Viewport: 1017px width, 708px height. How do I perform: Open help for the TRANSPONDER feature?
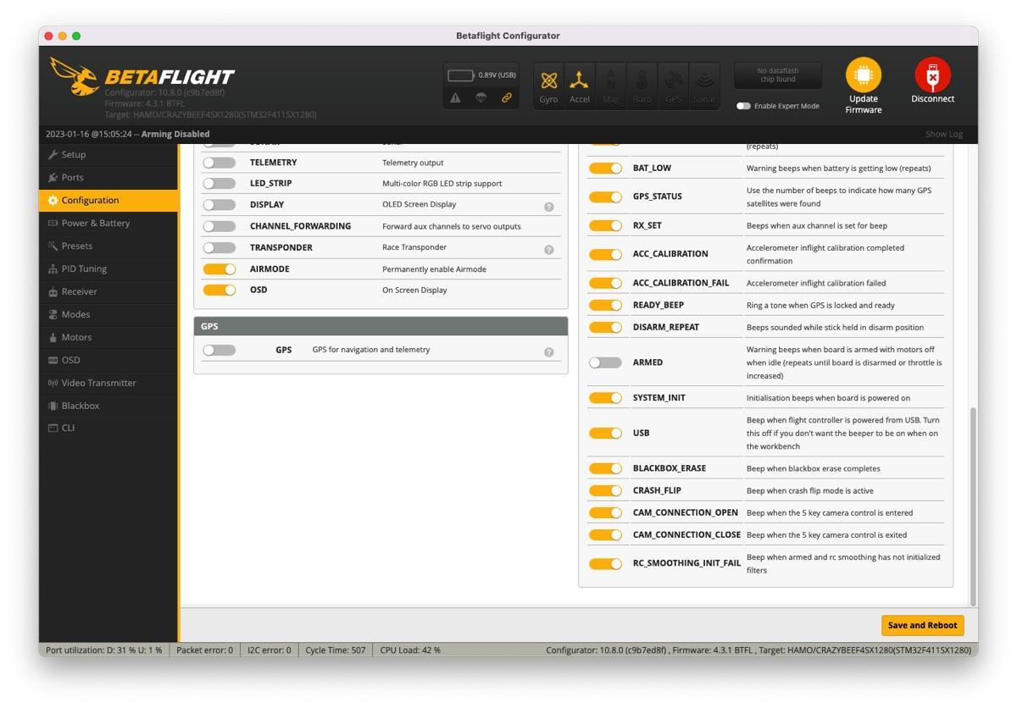tap(548, 250)
